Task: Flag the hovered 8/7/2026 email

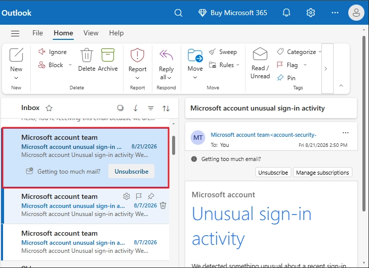Action: 139,196
